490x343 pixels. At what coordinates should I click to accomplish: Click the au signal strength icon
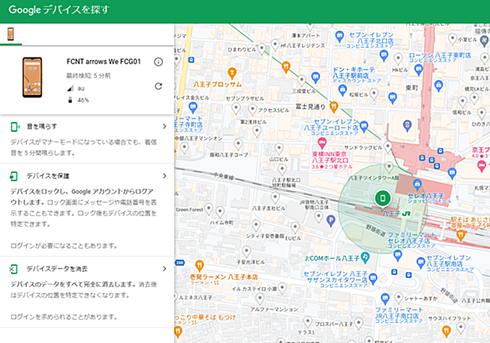pos(70,88)
